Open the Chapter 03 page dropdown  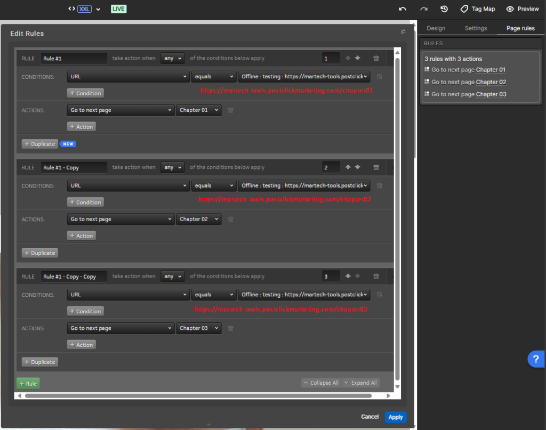click(x=198, y=328)
